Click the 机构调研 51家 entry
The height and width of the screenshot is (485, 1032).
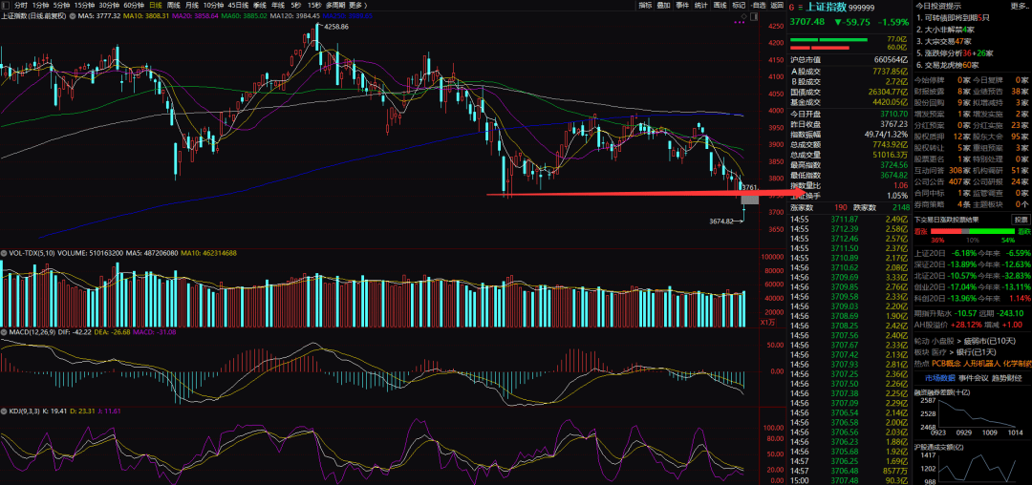click(x=1001, y=170)
